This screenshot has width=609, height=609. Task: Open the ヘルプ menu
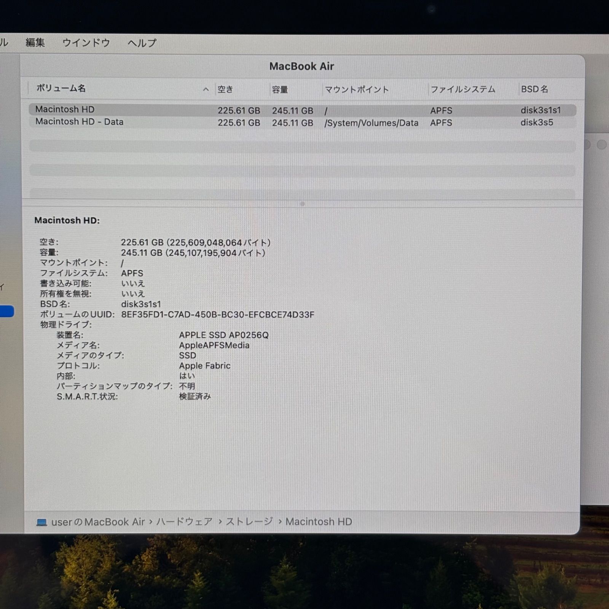[142, 43]
